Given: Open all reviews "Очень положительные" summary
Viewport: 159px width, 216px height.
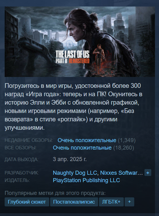Looking at the screenshot, I should click(x=82, y=148).
